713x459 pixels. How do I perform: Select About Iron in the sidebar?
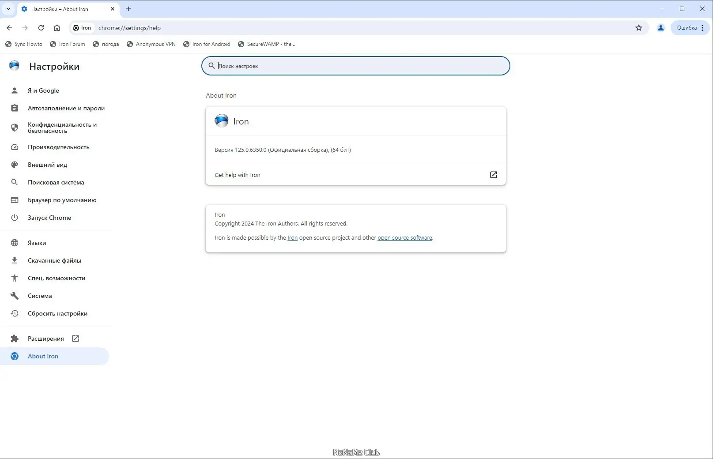[x=55, y=356]
